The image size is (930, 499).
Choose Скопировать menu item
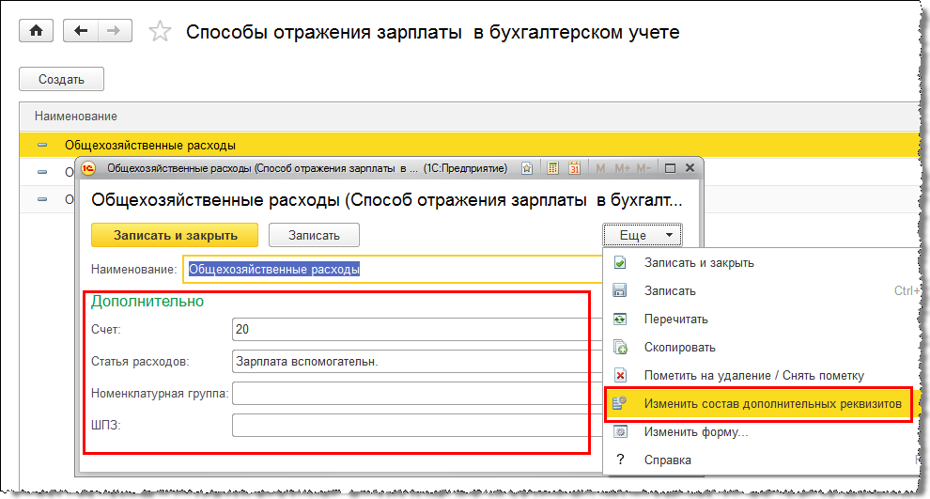click(x=680, y=347)
